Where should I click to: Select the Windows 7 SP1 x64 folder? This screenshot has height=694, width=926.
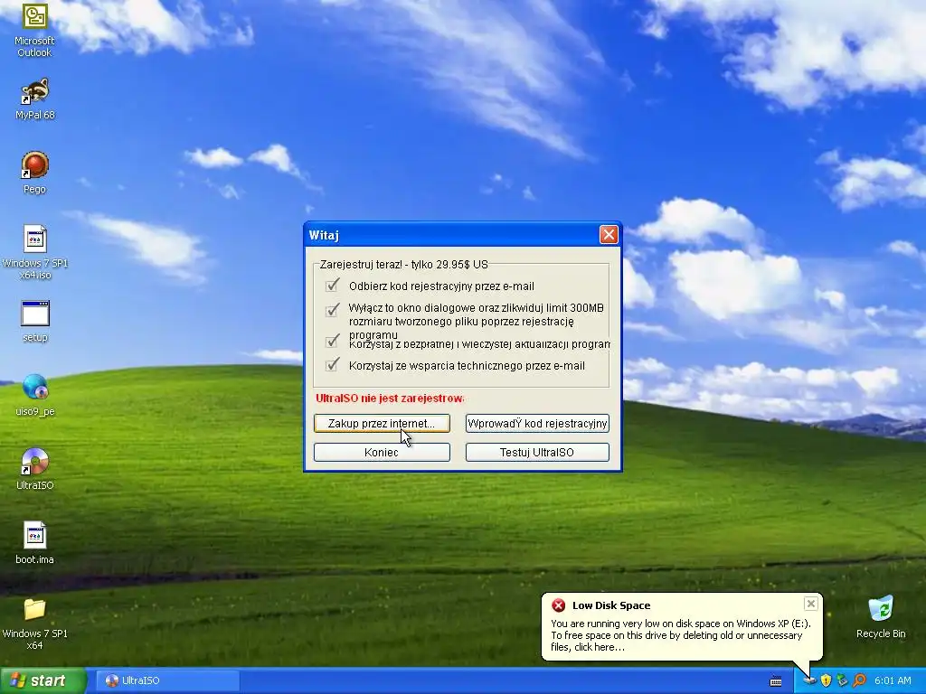point(35,624)
